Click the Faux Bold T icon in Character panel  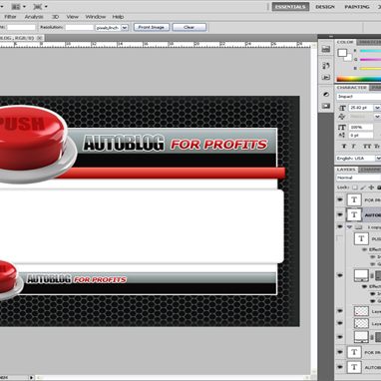pos(344,146)
